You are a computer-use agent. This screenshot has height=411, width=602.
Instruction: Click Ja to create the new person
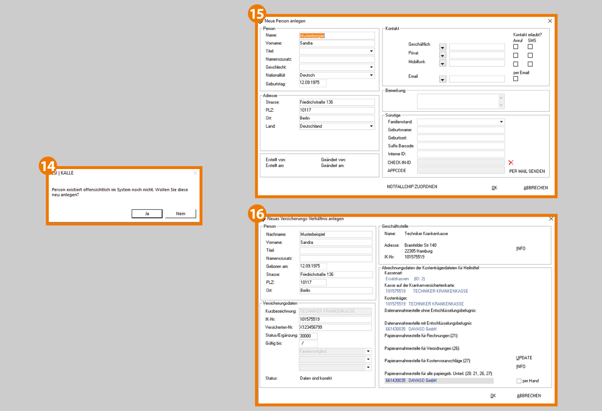(147, 213)
